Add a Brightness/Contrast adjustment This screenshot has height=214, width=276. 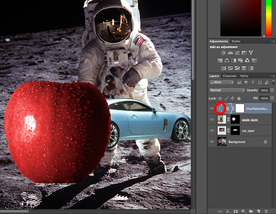[x=223, y=53]
